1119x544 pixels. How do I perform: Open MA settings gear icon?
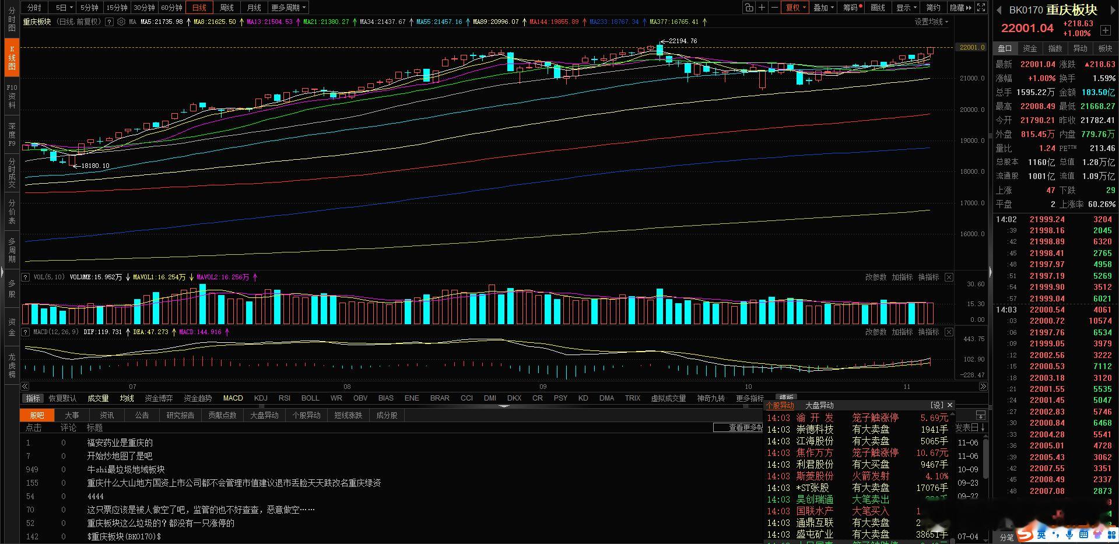point(121,22)
